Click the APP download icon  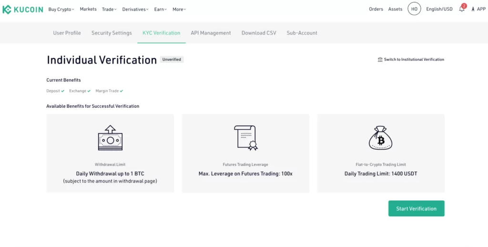tap(473, 9)
